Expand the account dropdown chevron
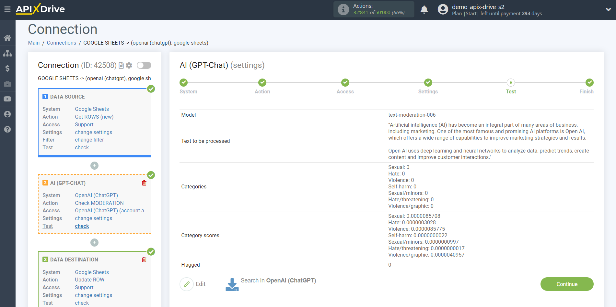Viewport: 616px width, 307px height. [x=608, y=10]
